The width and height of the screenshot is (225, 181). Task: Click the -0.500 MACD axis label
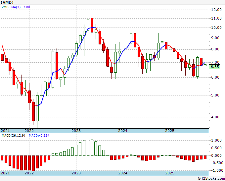tap(217, 163)
